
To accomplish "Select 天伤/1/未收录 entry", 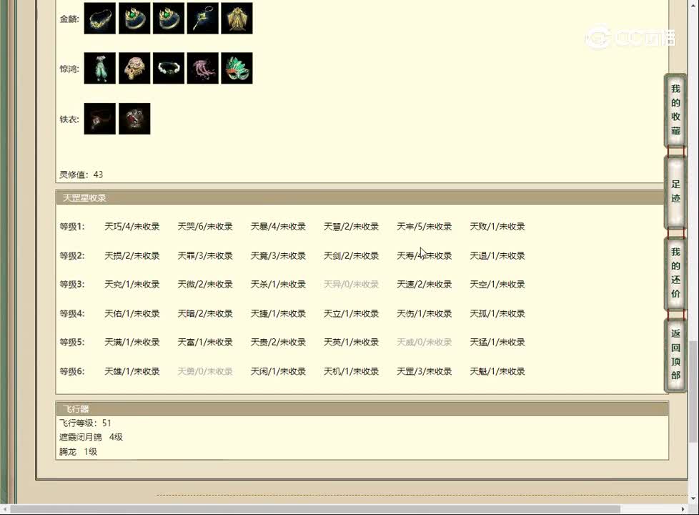I will pyautogui.click(x=425, y=314).
